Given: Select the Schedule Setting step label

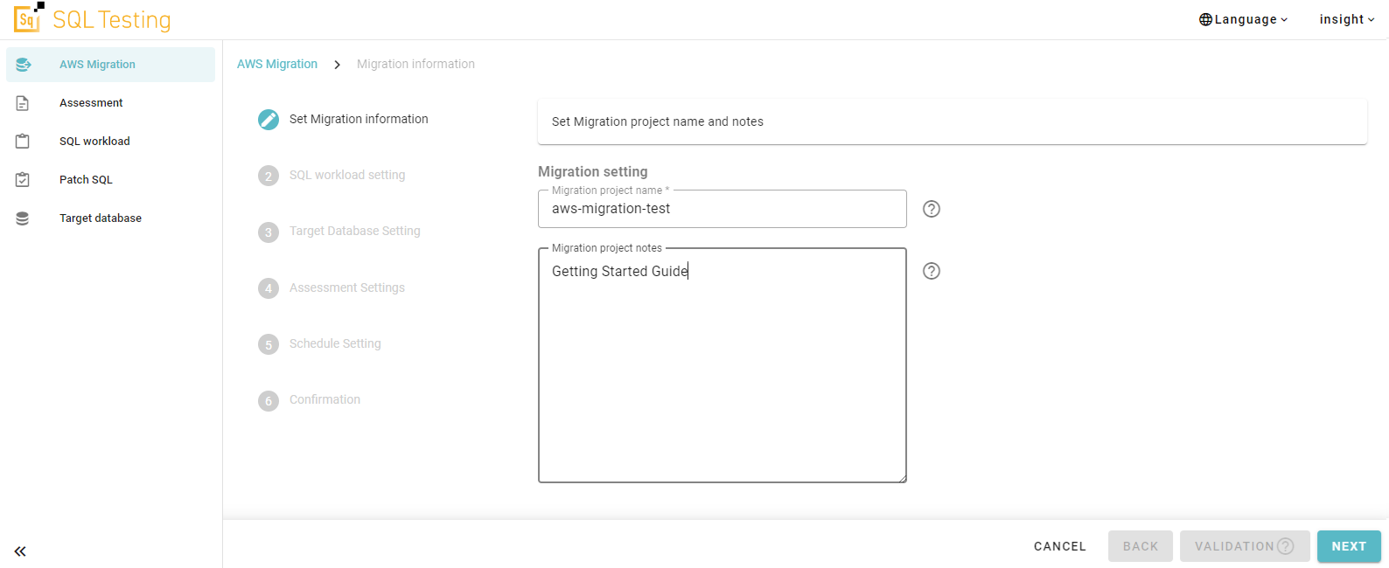Looking at the screenshot, I should pos(335,343).
